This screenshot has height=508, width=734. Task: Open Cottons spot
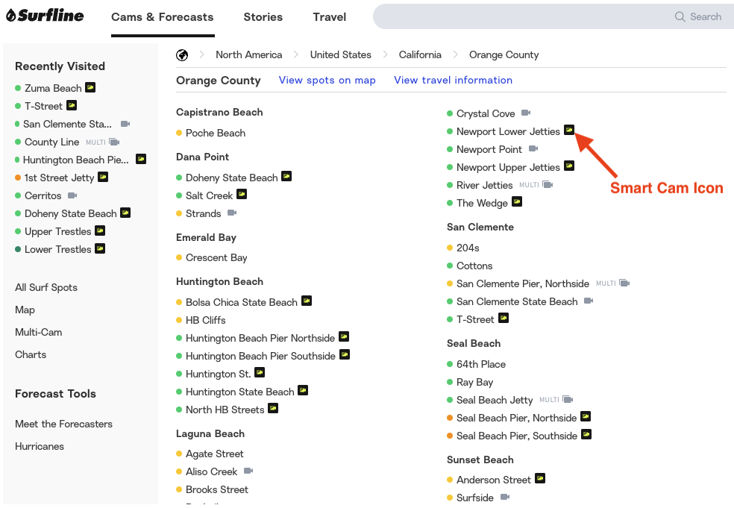[x=474, y=266]
